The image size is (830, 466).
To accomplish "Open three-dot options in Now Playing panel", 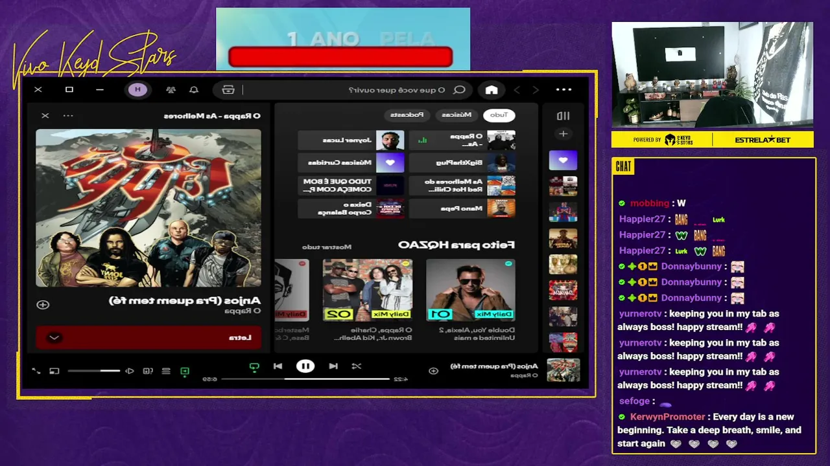I will [x=68, y=116].
